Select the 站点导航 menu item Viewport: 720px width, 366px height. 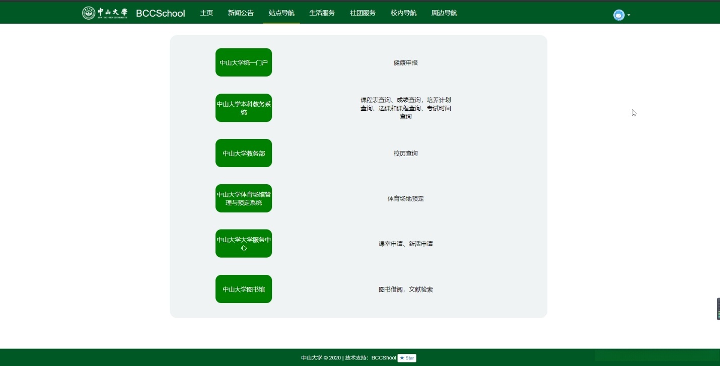[x=281, y=13]
